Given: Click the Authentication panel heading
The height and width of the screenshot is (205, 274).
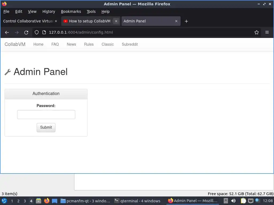Looking at the screenshot, I should 46,94.
